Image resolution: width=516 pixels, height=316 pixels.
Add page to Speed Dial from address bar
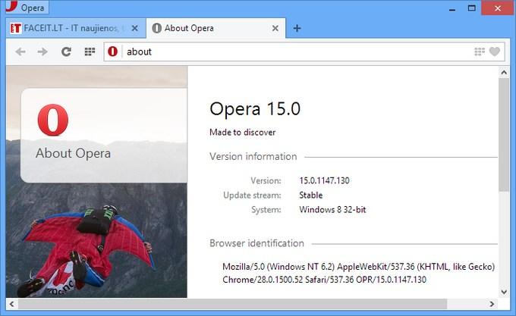[480, 52]
